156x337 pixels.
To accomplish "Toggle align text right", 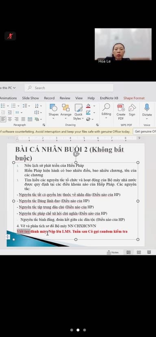I will click(x=17, y=119).
